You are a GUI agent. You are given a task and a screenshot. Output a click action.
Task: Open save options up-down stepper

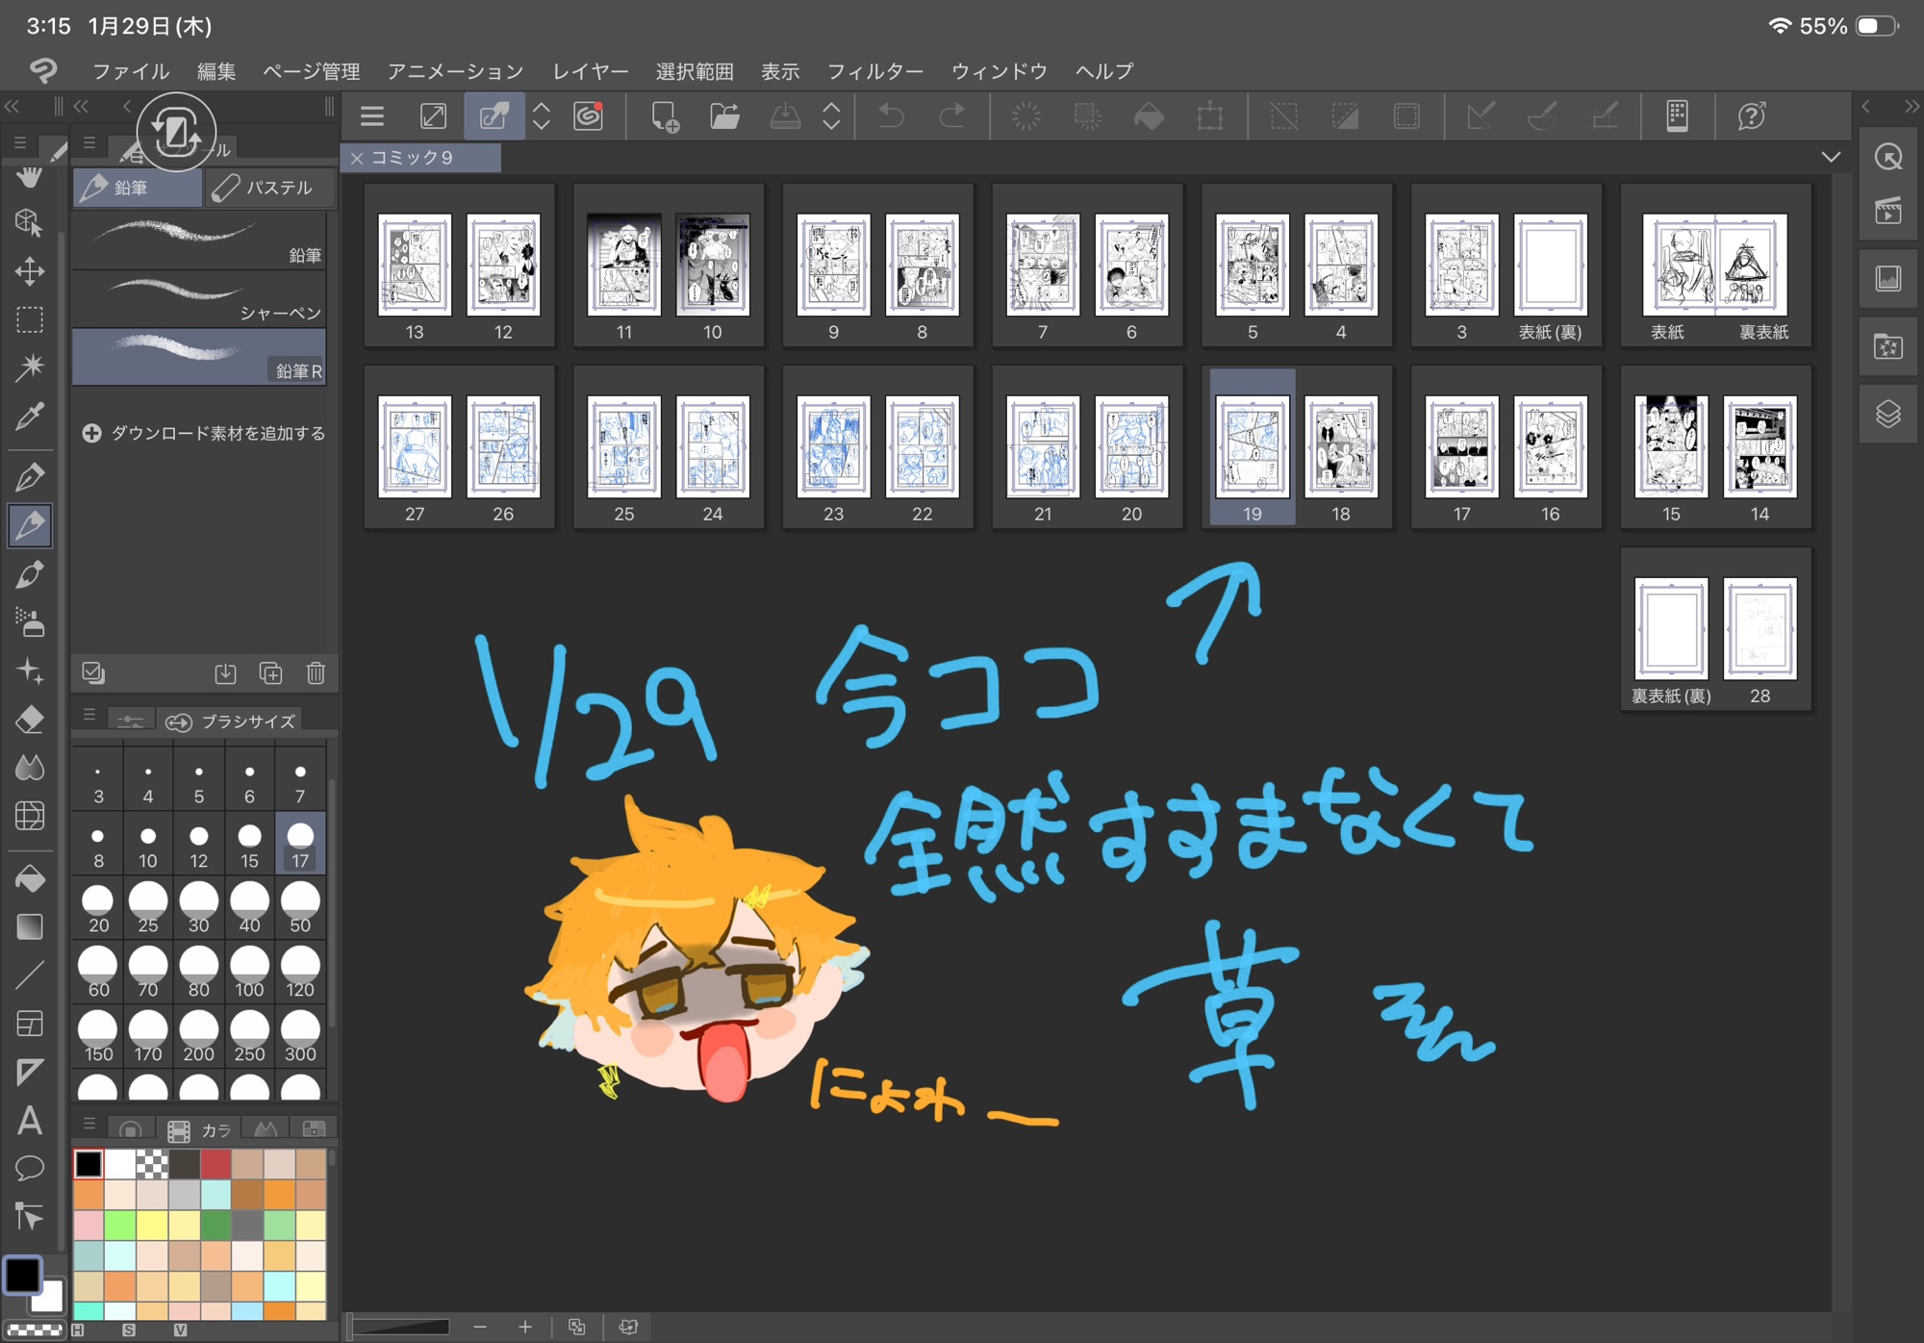[831, 116]
